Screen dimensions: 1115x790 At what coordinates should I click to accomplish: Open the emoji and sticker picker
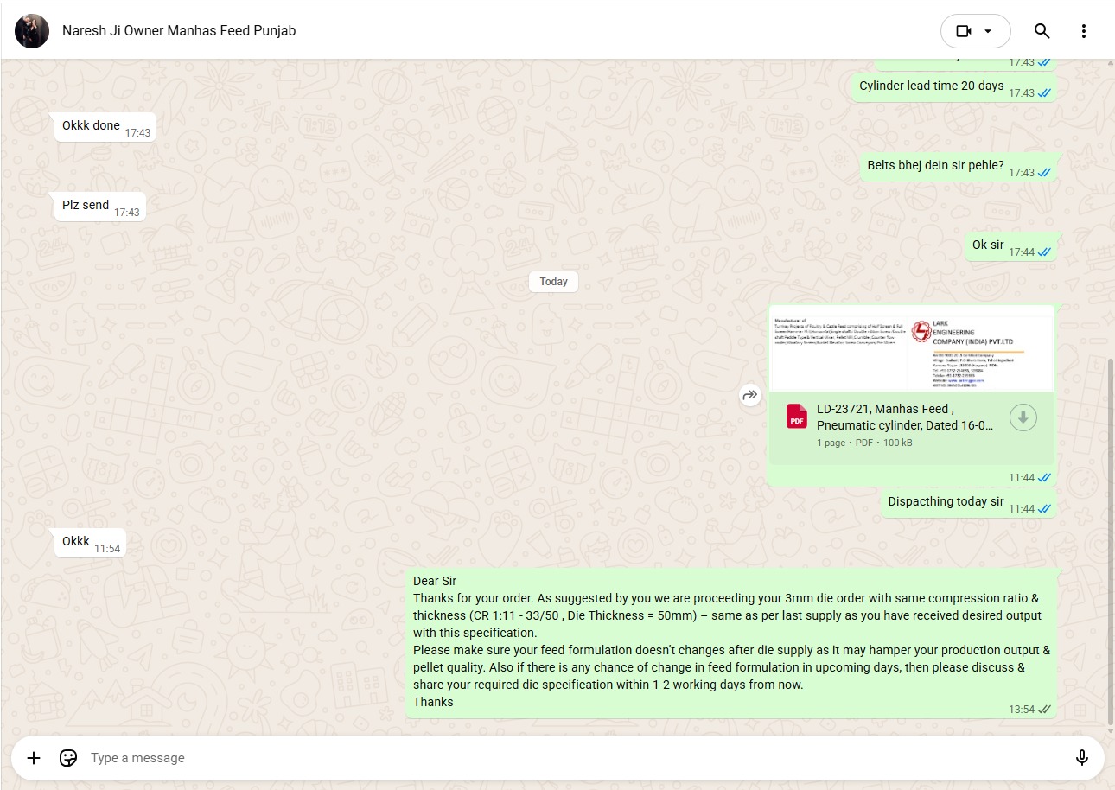pyautogui.click(x=68, y=758)
